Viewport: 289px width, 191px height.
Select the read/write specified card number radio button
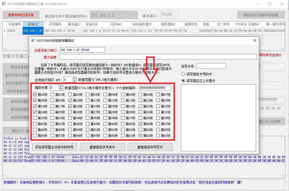tap(183, 74)
